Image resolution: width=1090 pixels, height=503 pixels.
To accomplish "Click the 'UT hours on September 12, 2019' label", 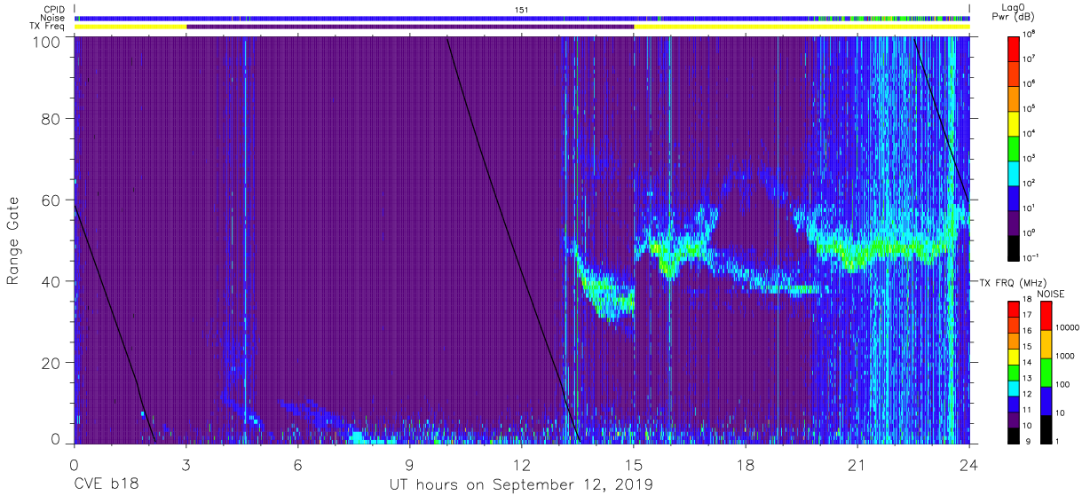I will (x=521, y=484).
